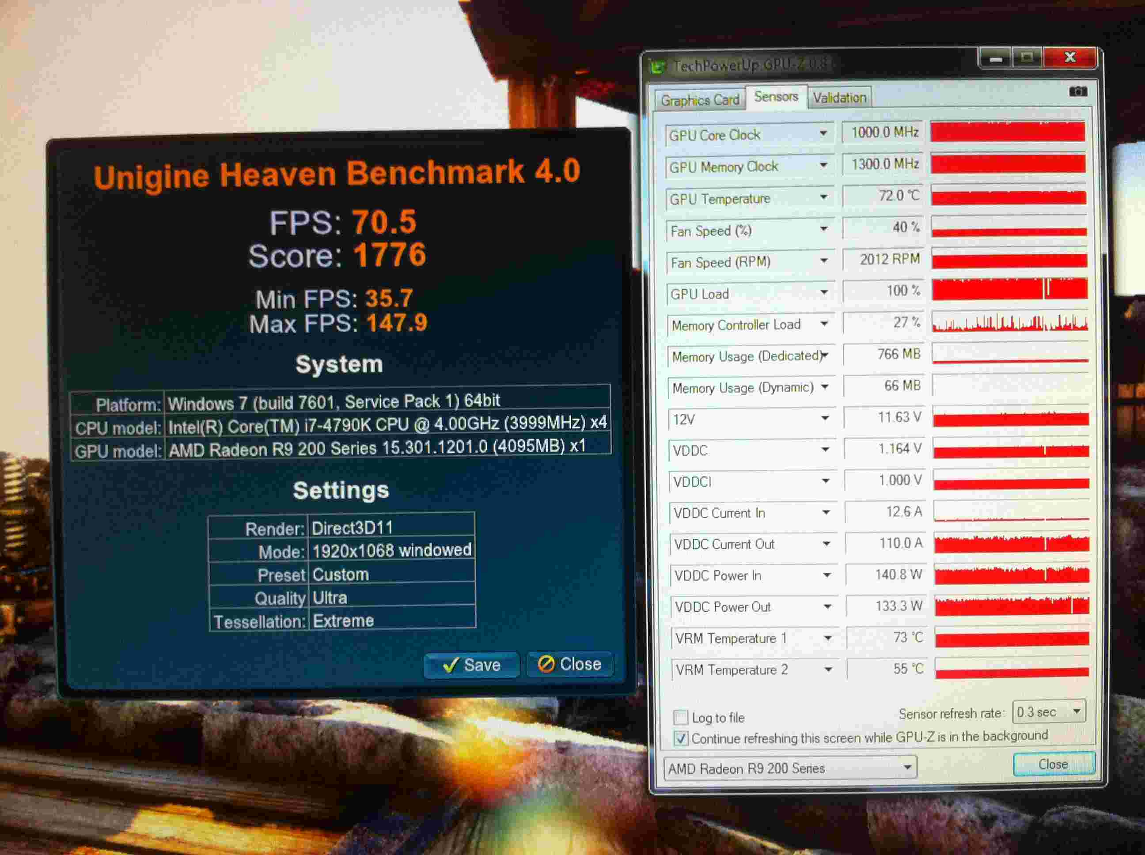Screen dimensions: 1145x855
Task: Click the Extreme tessellation cell
Action: [x=392, y=620]
